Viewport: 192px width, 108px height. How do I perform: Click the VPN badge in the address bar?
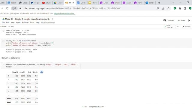14,8
